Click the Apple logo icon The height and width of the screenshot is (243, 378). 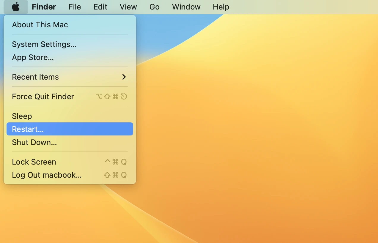point(15,7)
